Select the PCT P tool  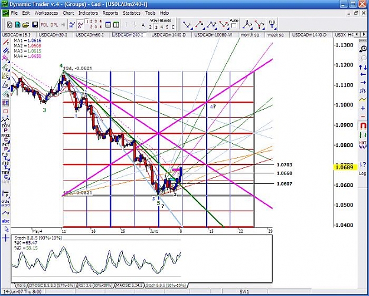pos(6,147)
